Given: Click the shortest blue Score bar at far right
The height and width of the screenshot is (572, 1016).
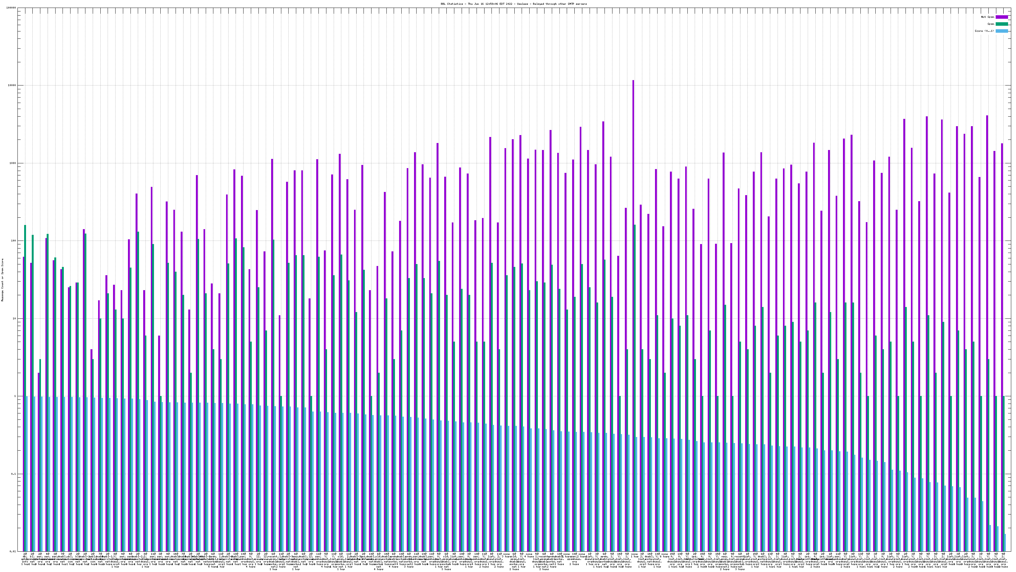Looking at the screenshot, I should (x=1005, y=543).
